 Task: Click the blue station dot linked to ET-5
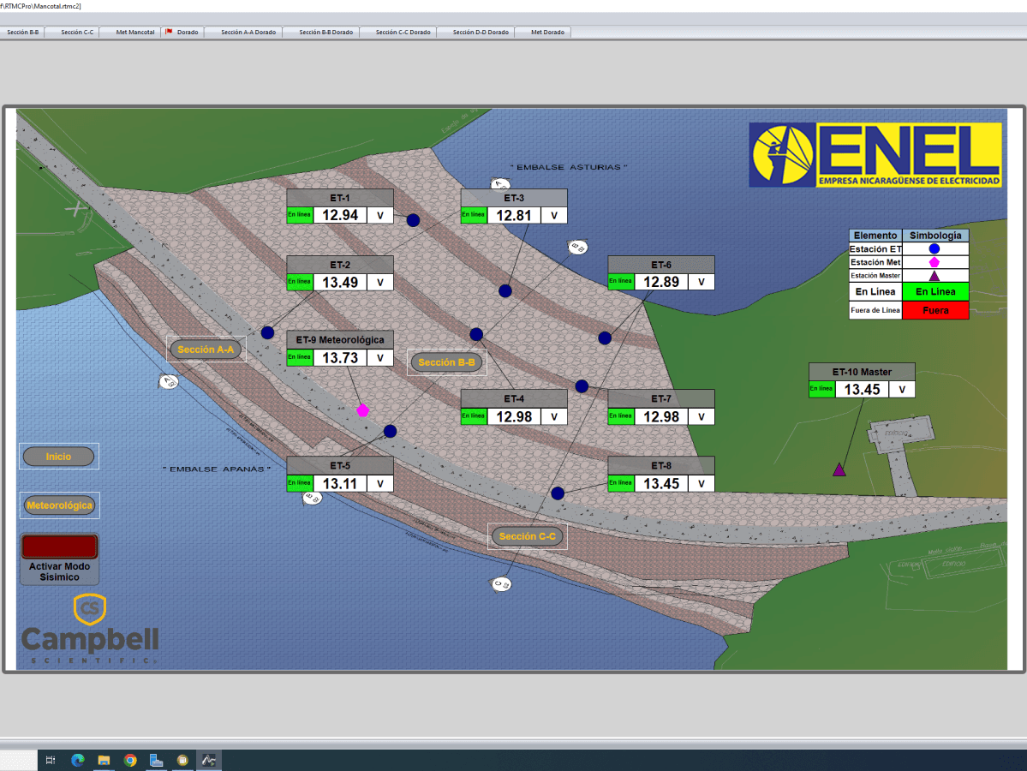[x=391, y=431]
